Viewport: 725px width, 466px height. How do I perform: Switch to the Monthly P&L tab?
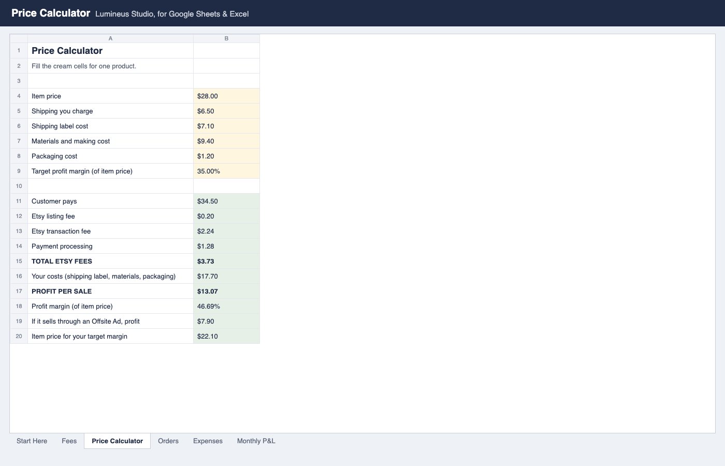[256, 441]
